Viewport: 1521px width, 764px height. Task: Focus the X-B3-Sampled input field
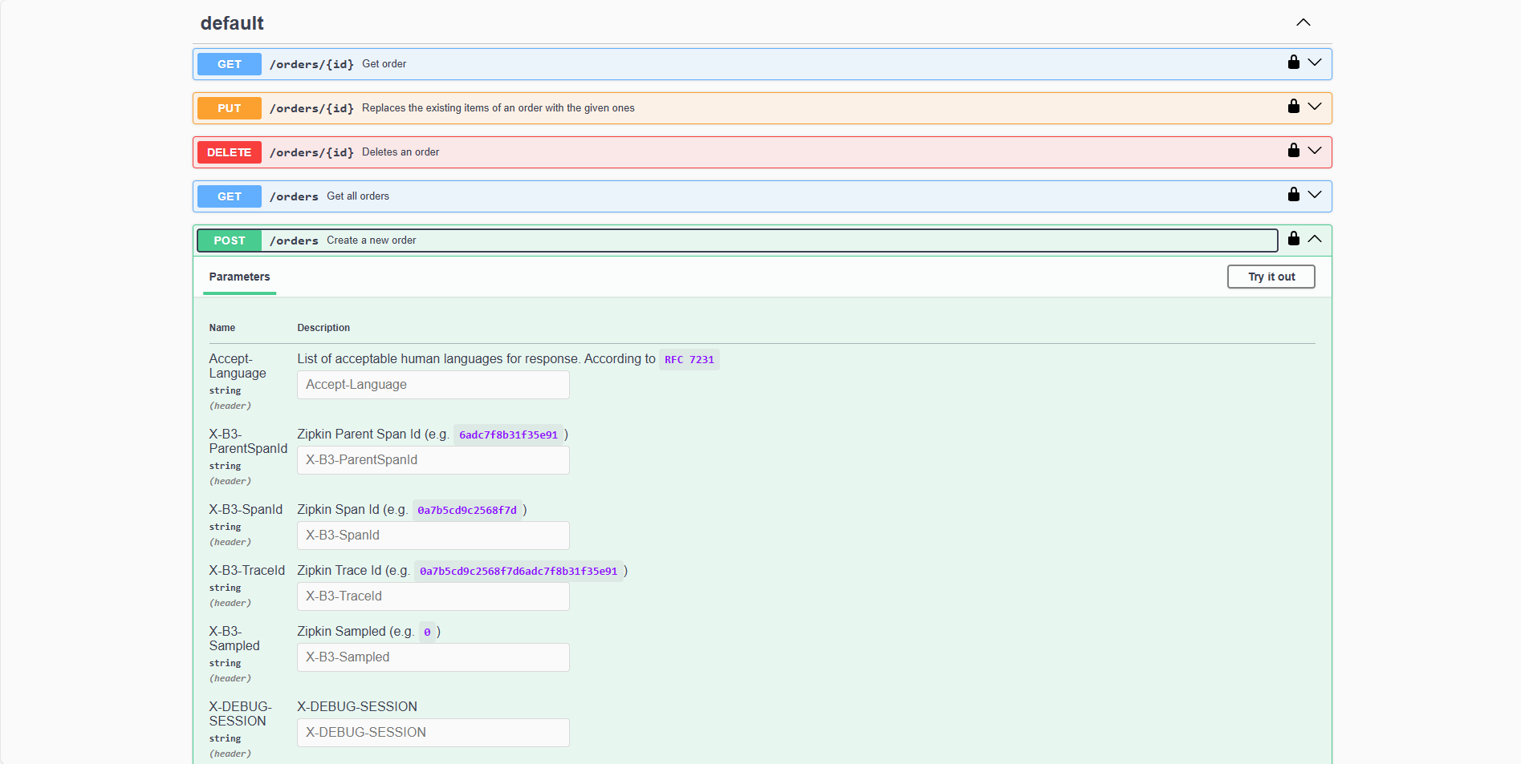tap(433, 657)
